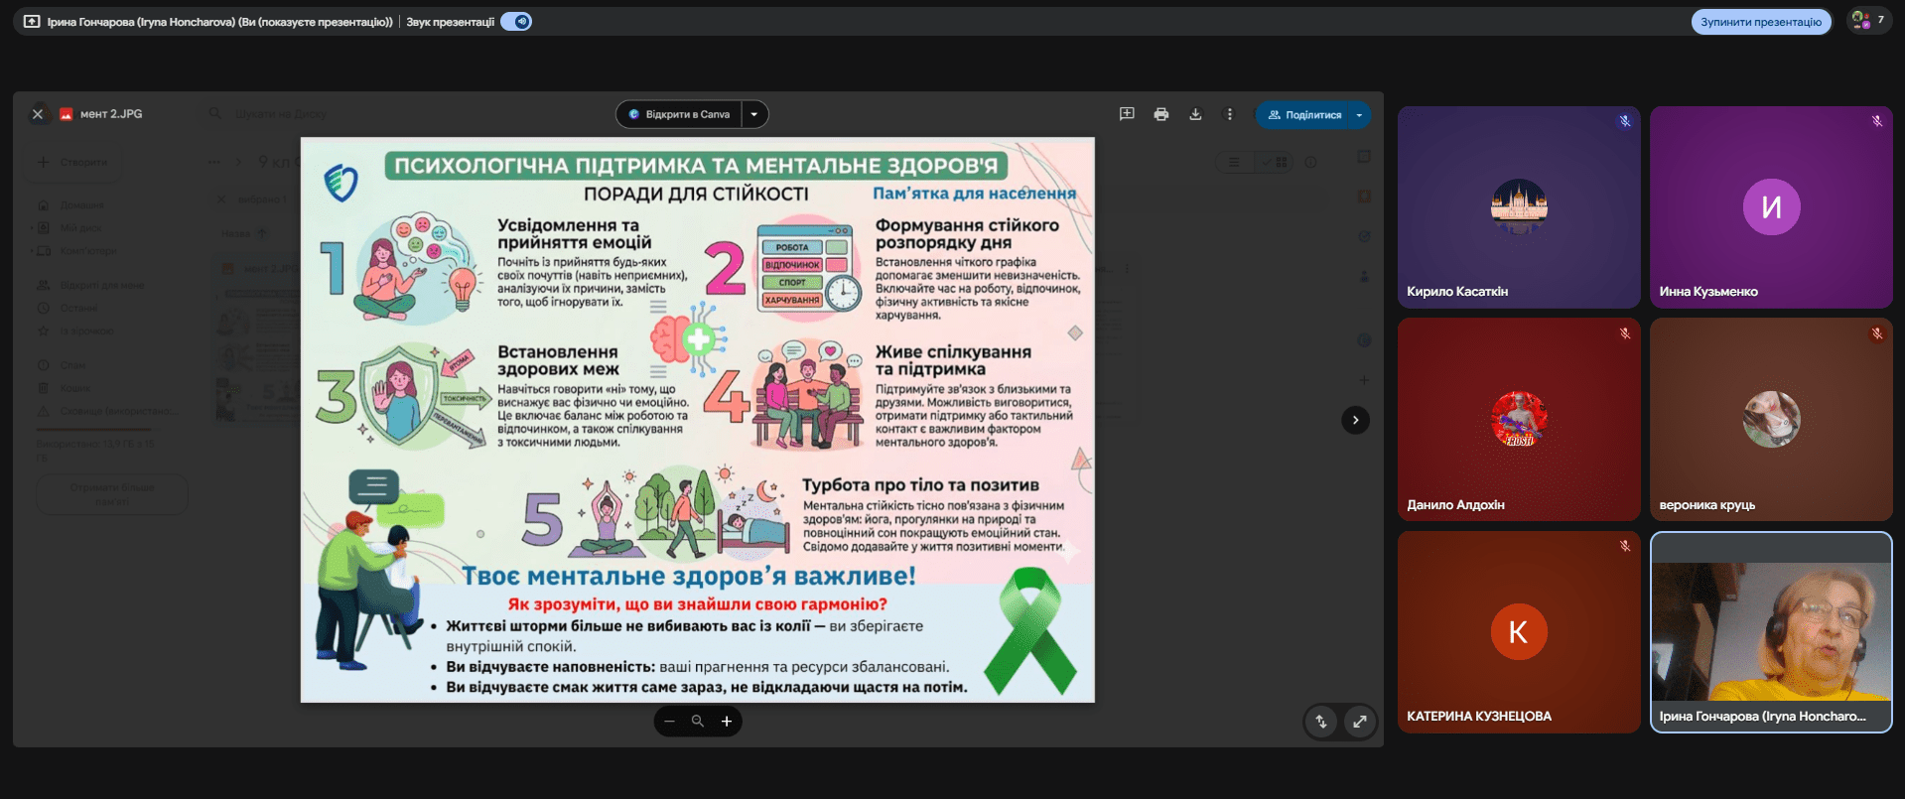Expand the arrow beside Мій диск

click(x=33, y=228)
